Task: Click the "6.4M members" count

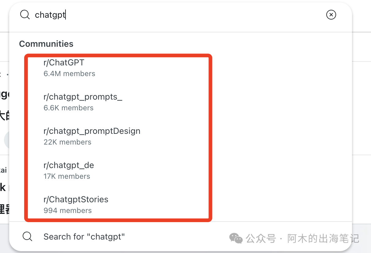Action: [x=69, y=74]
